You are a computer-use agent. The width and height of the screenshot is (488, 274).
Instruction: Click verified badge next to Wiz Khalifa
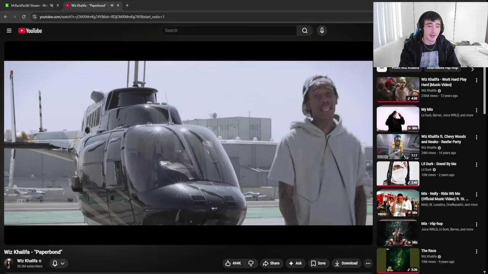[40, 261]
